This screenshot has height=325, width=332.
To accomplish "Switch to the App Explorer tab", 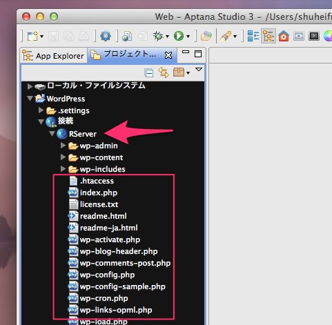I will [53, 56].
